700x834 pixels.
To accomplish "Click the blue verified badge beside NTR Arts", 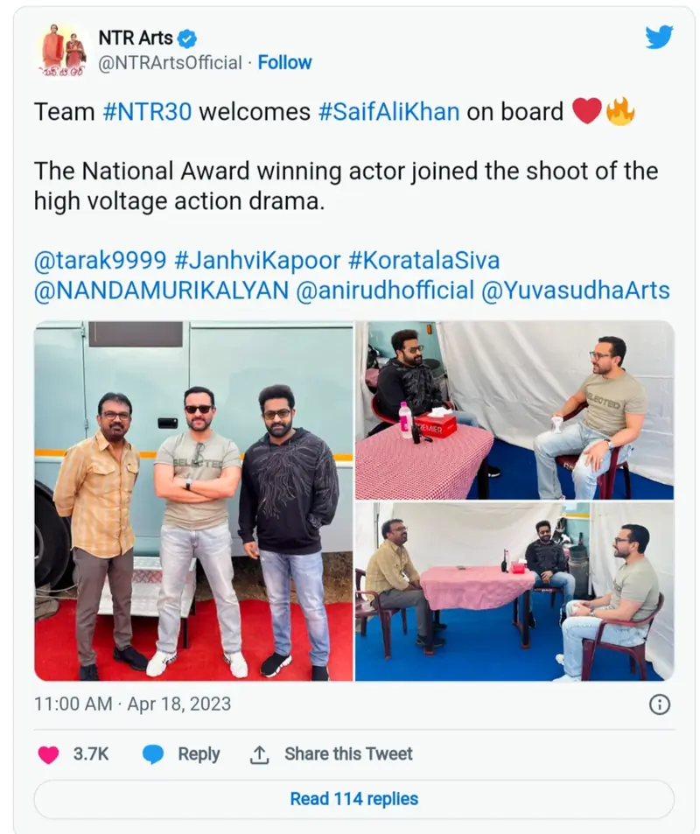I will tap(186, 39).
